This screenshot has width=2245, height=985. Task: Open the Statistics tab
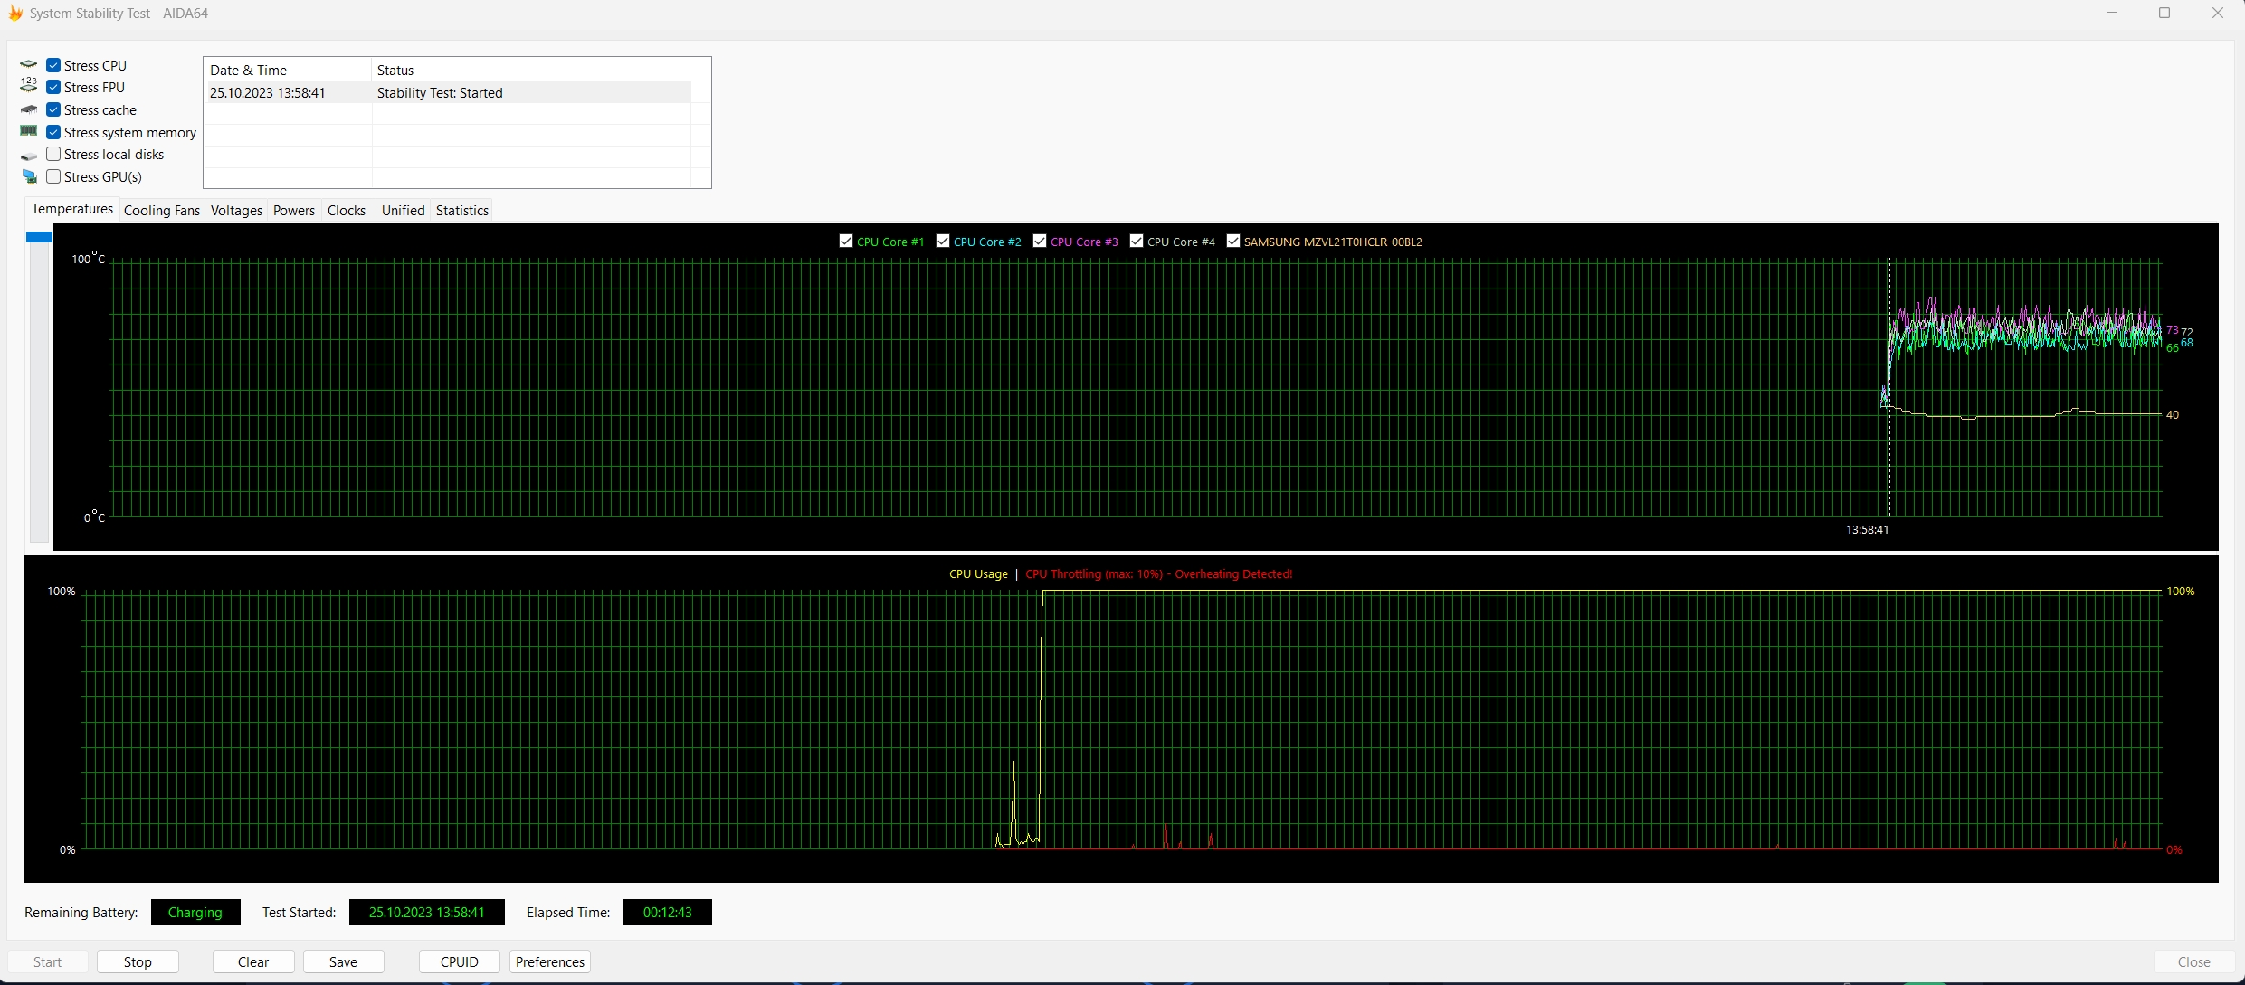tap(461, 211)
